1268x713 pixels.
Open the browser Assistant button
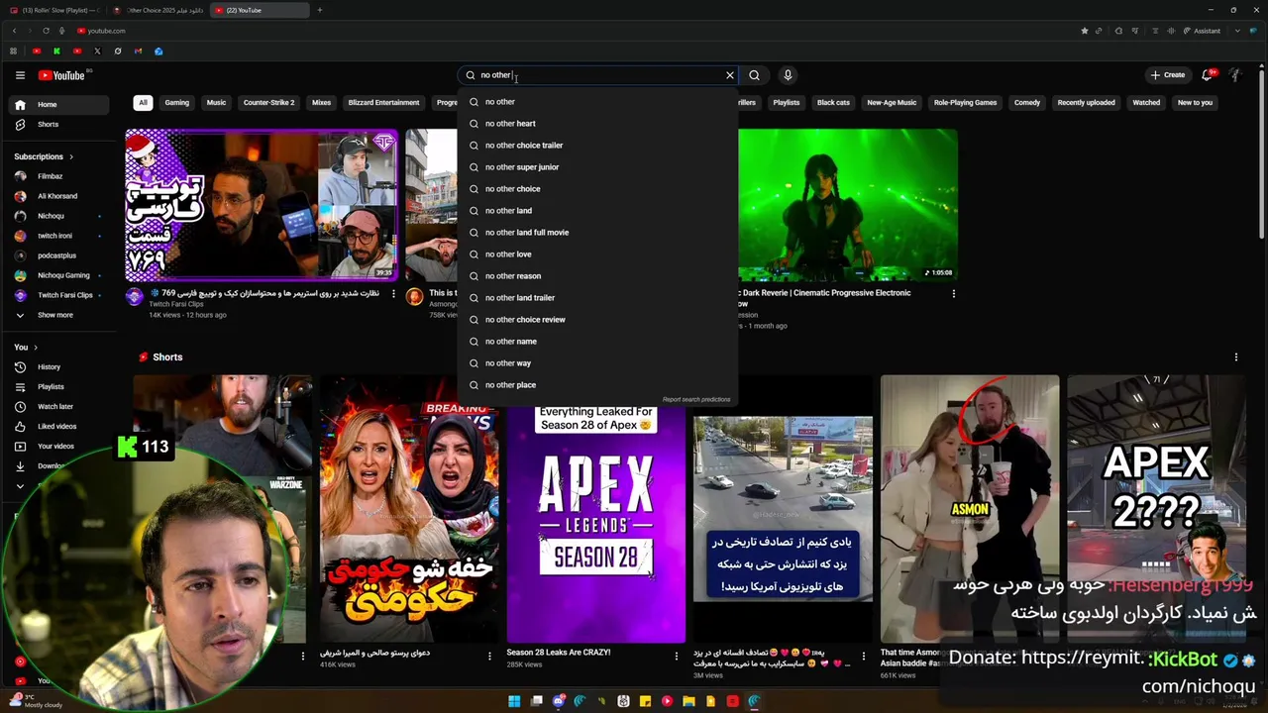[x=1202, y=31]
